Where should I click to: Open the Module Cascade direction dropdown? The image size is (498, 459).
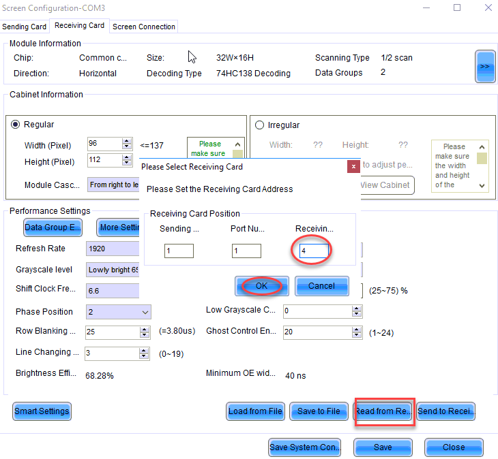tap(113, 185)
